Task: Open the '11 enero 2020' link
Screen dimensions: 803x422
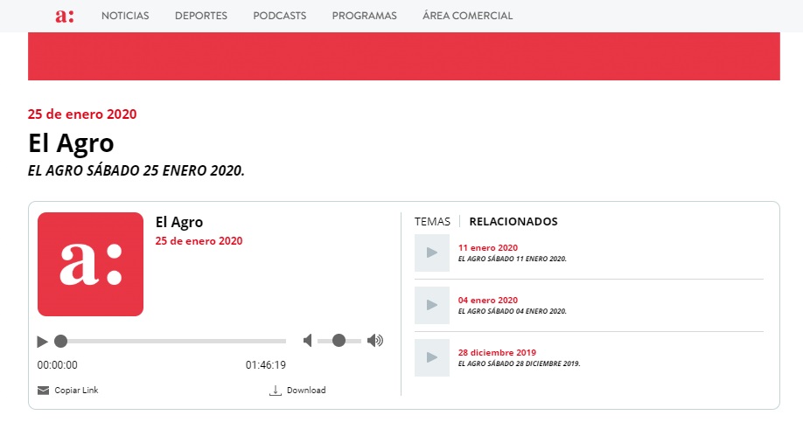Action: [x=487, y=248]
